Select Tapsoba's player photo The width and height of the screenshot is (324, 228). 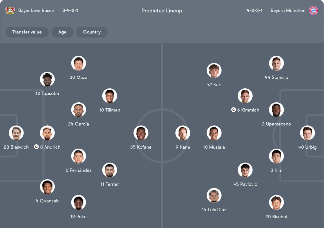pyautogui.click(x=47, y=79)
